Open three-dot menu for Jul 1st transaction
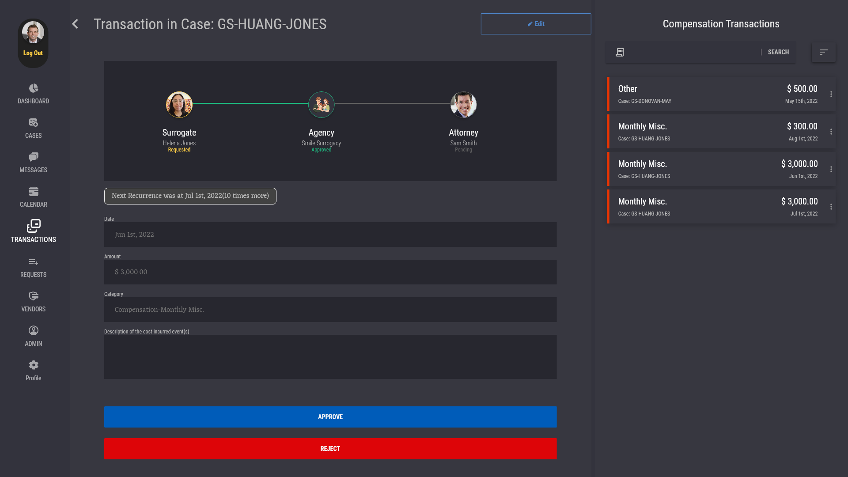The width and height of the screenshot is (848, 477). click(x=831, y=207)
